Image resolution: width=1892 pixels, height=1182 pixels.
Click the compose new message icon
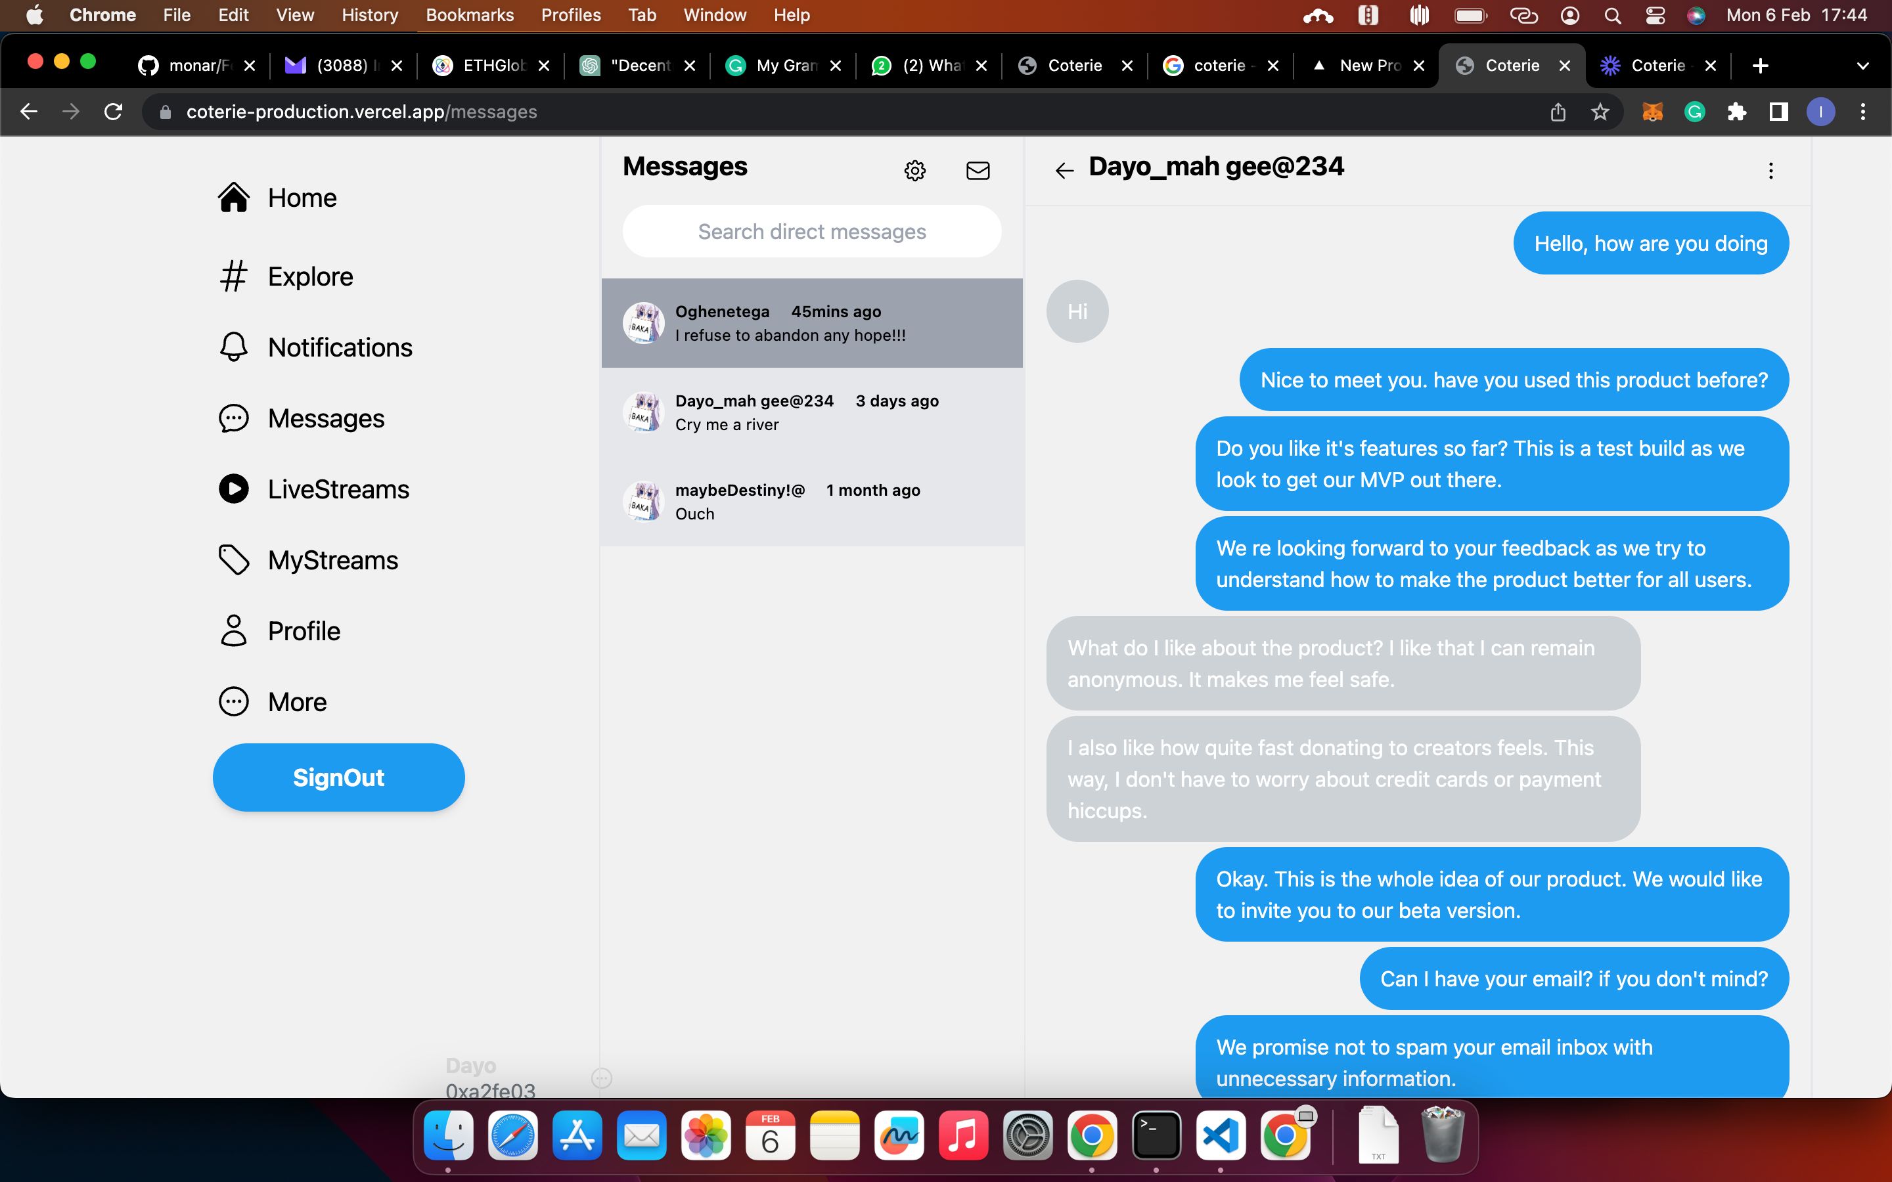click(978, 170)
